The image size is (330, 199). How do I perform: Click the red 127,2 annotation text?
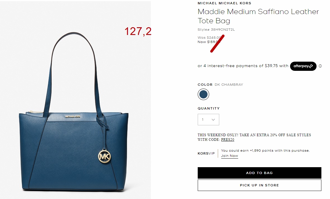(138, 31)
